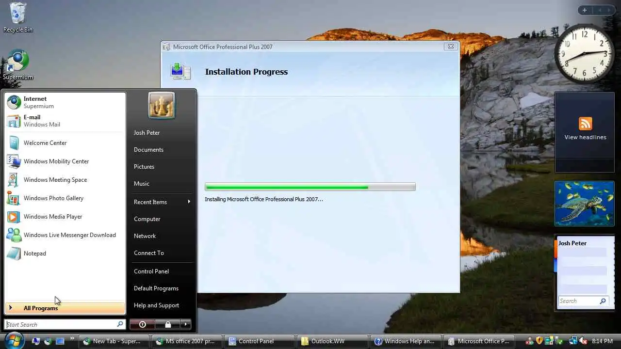Switch to Microsoft Office P... taskbar button

click(x=478, y=341)
